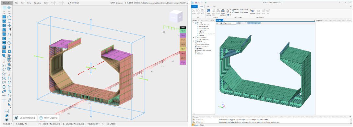Viewport: 353px width, 127px height.
Task: Expand the Libraries tree node
Action: (x=194, y=41)
